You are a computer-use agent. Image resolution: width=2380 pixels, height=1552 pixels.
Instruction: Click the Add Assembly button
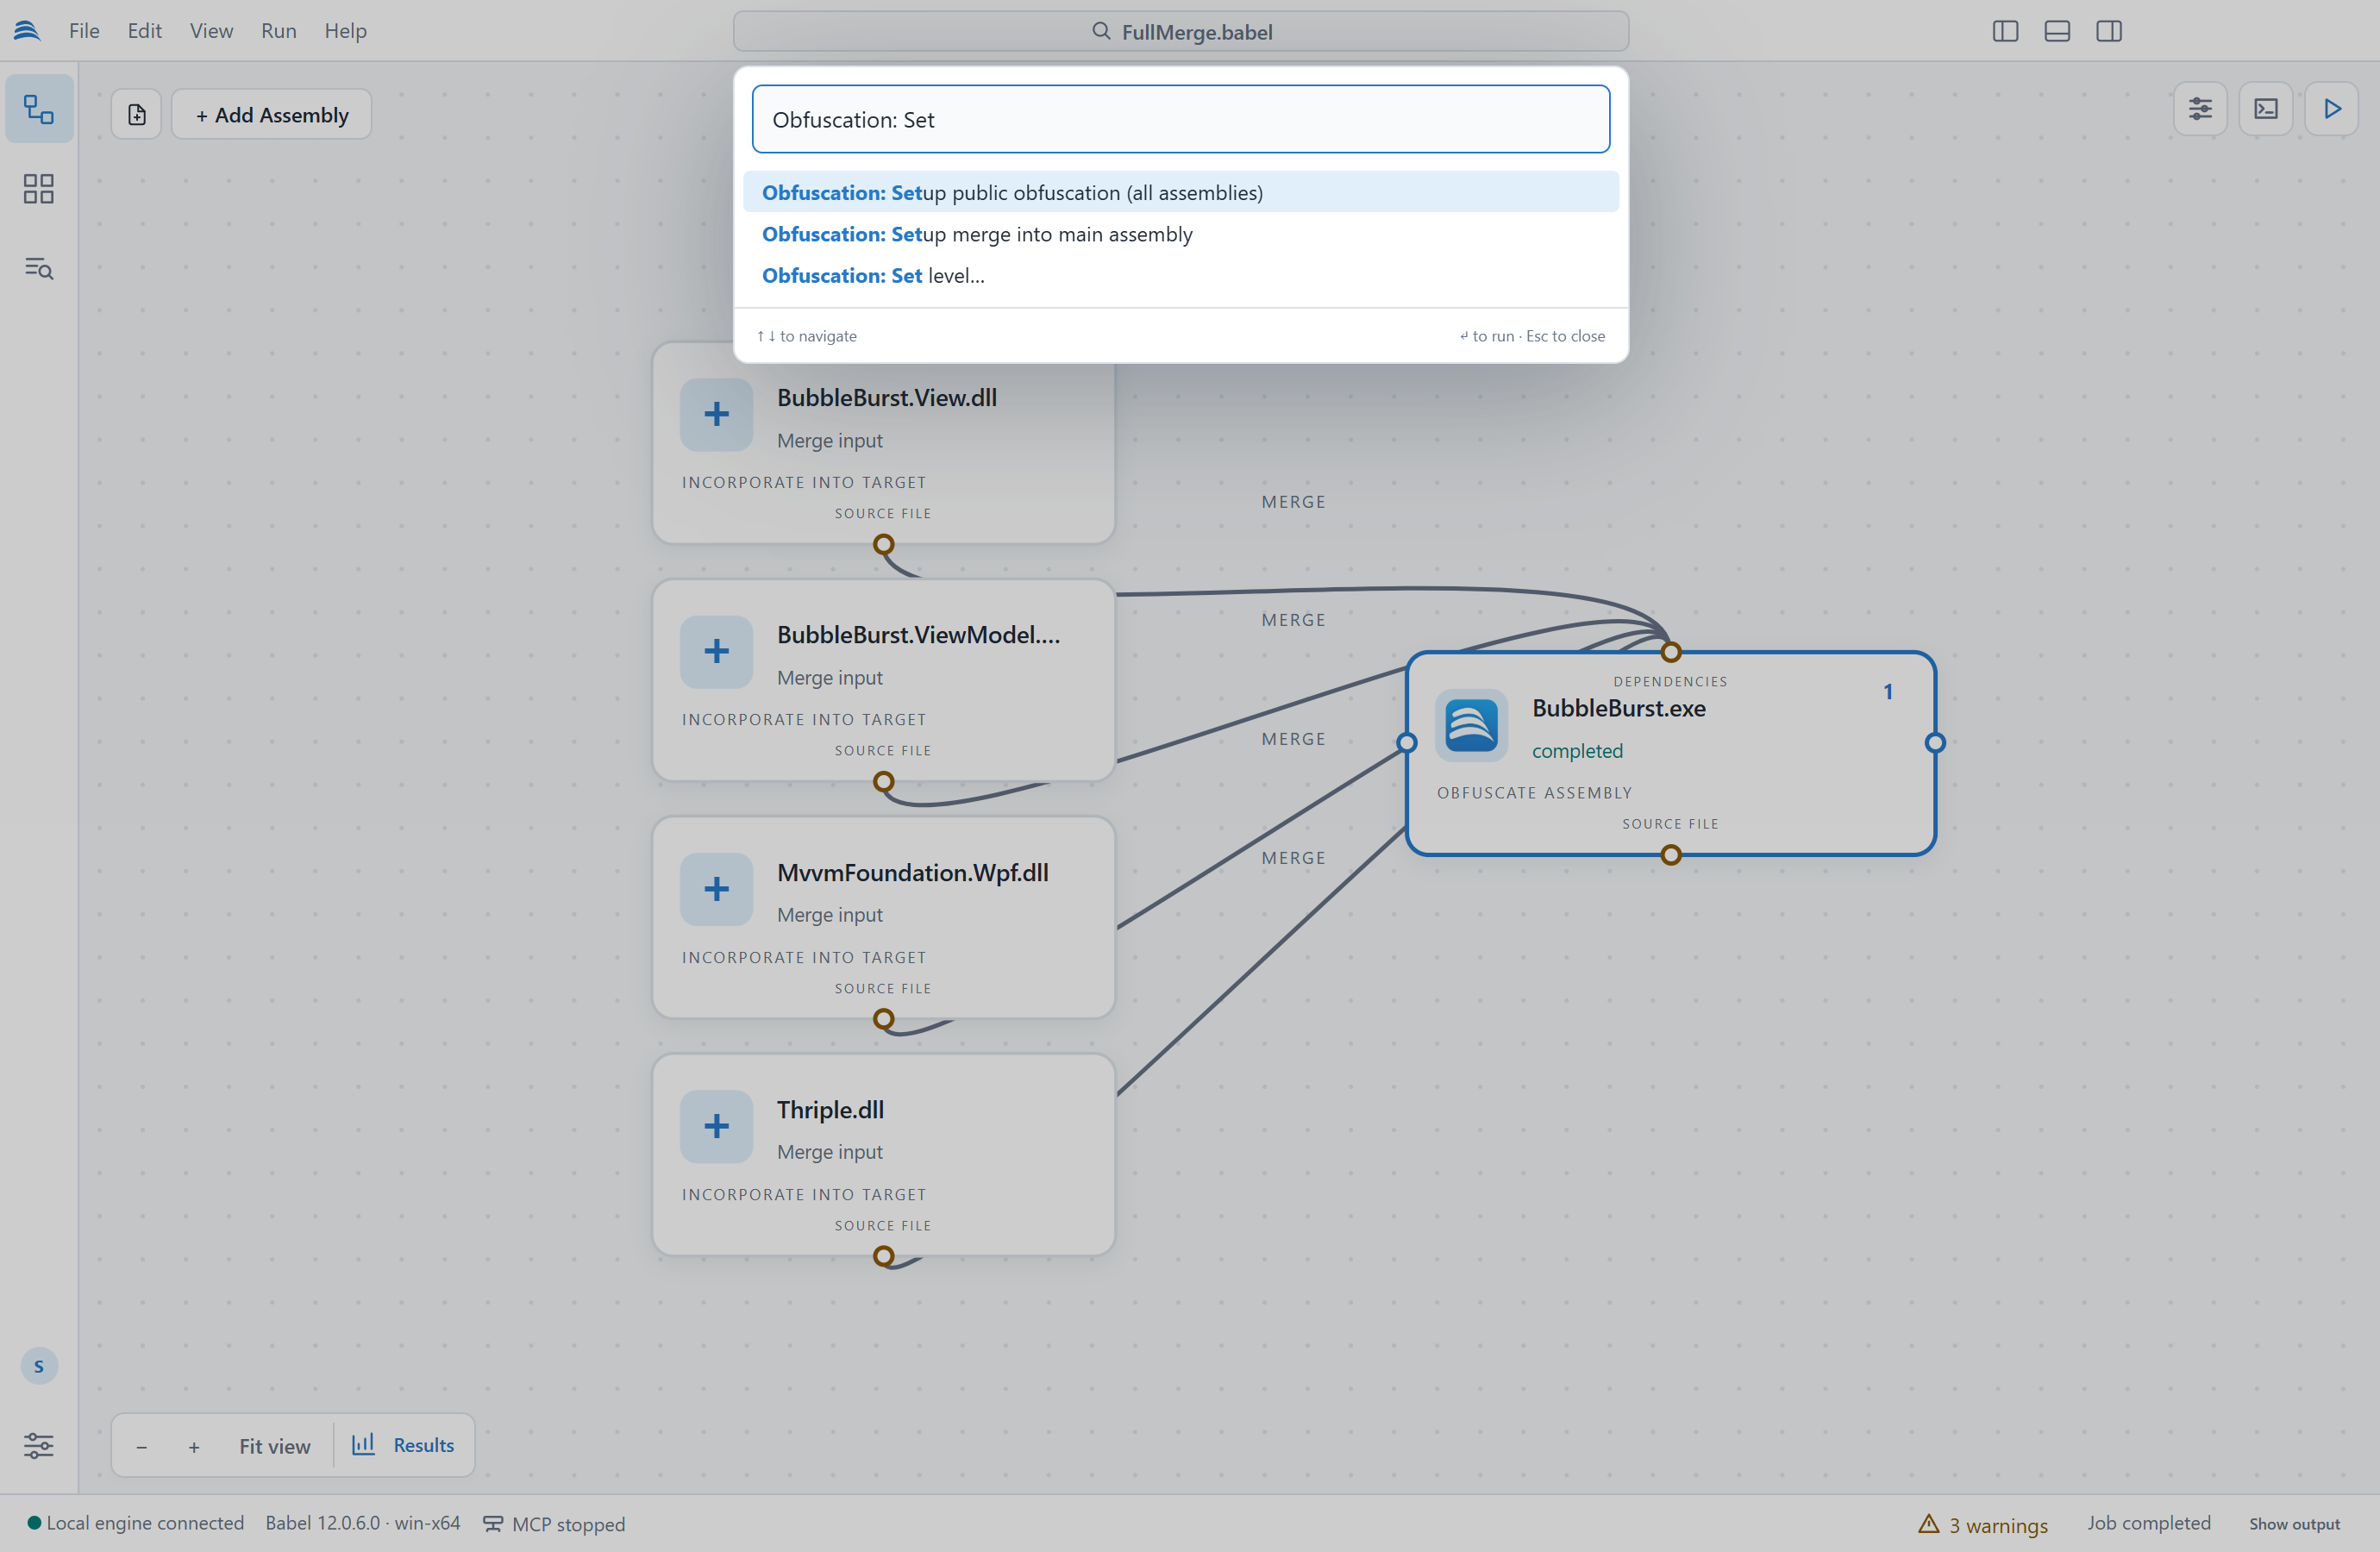pos(272,115)
